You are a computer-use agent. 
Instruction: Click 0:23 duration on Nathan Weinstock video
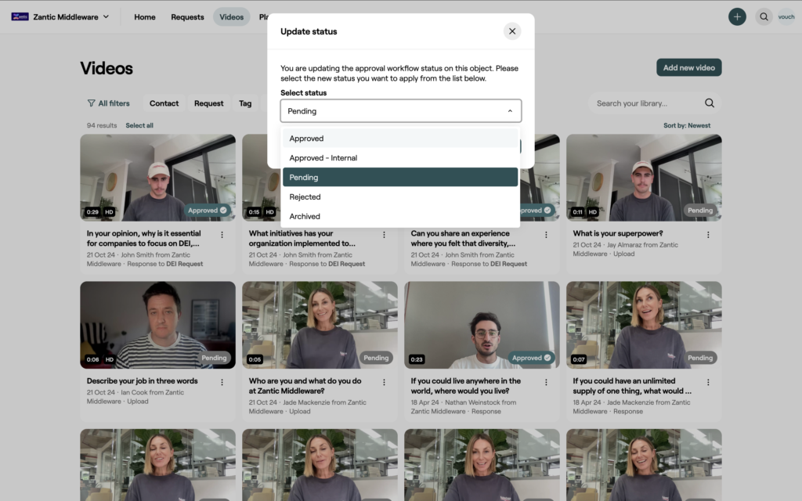[417, 359]
